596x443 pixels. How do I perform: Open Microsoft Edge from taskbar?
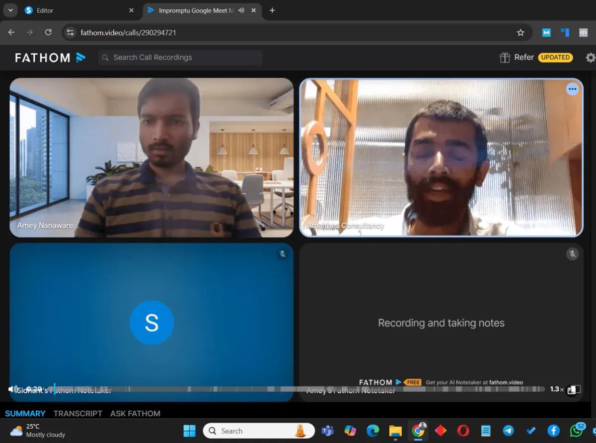[372, 431]
